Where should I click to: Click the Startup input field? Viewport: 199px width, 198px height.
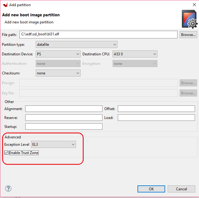[64, 126]
